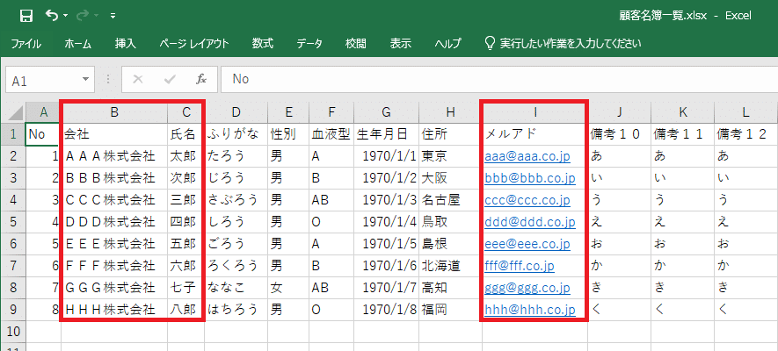Viewport: 778px width, 351px height.
Task: Open the ファイル tab
Action: pos(25,44)
